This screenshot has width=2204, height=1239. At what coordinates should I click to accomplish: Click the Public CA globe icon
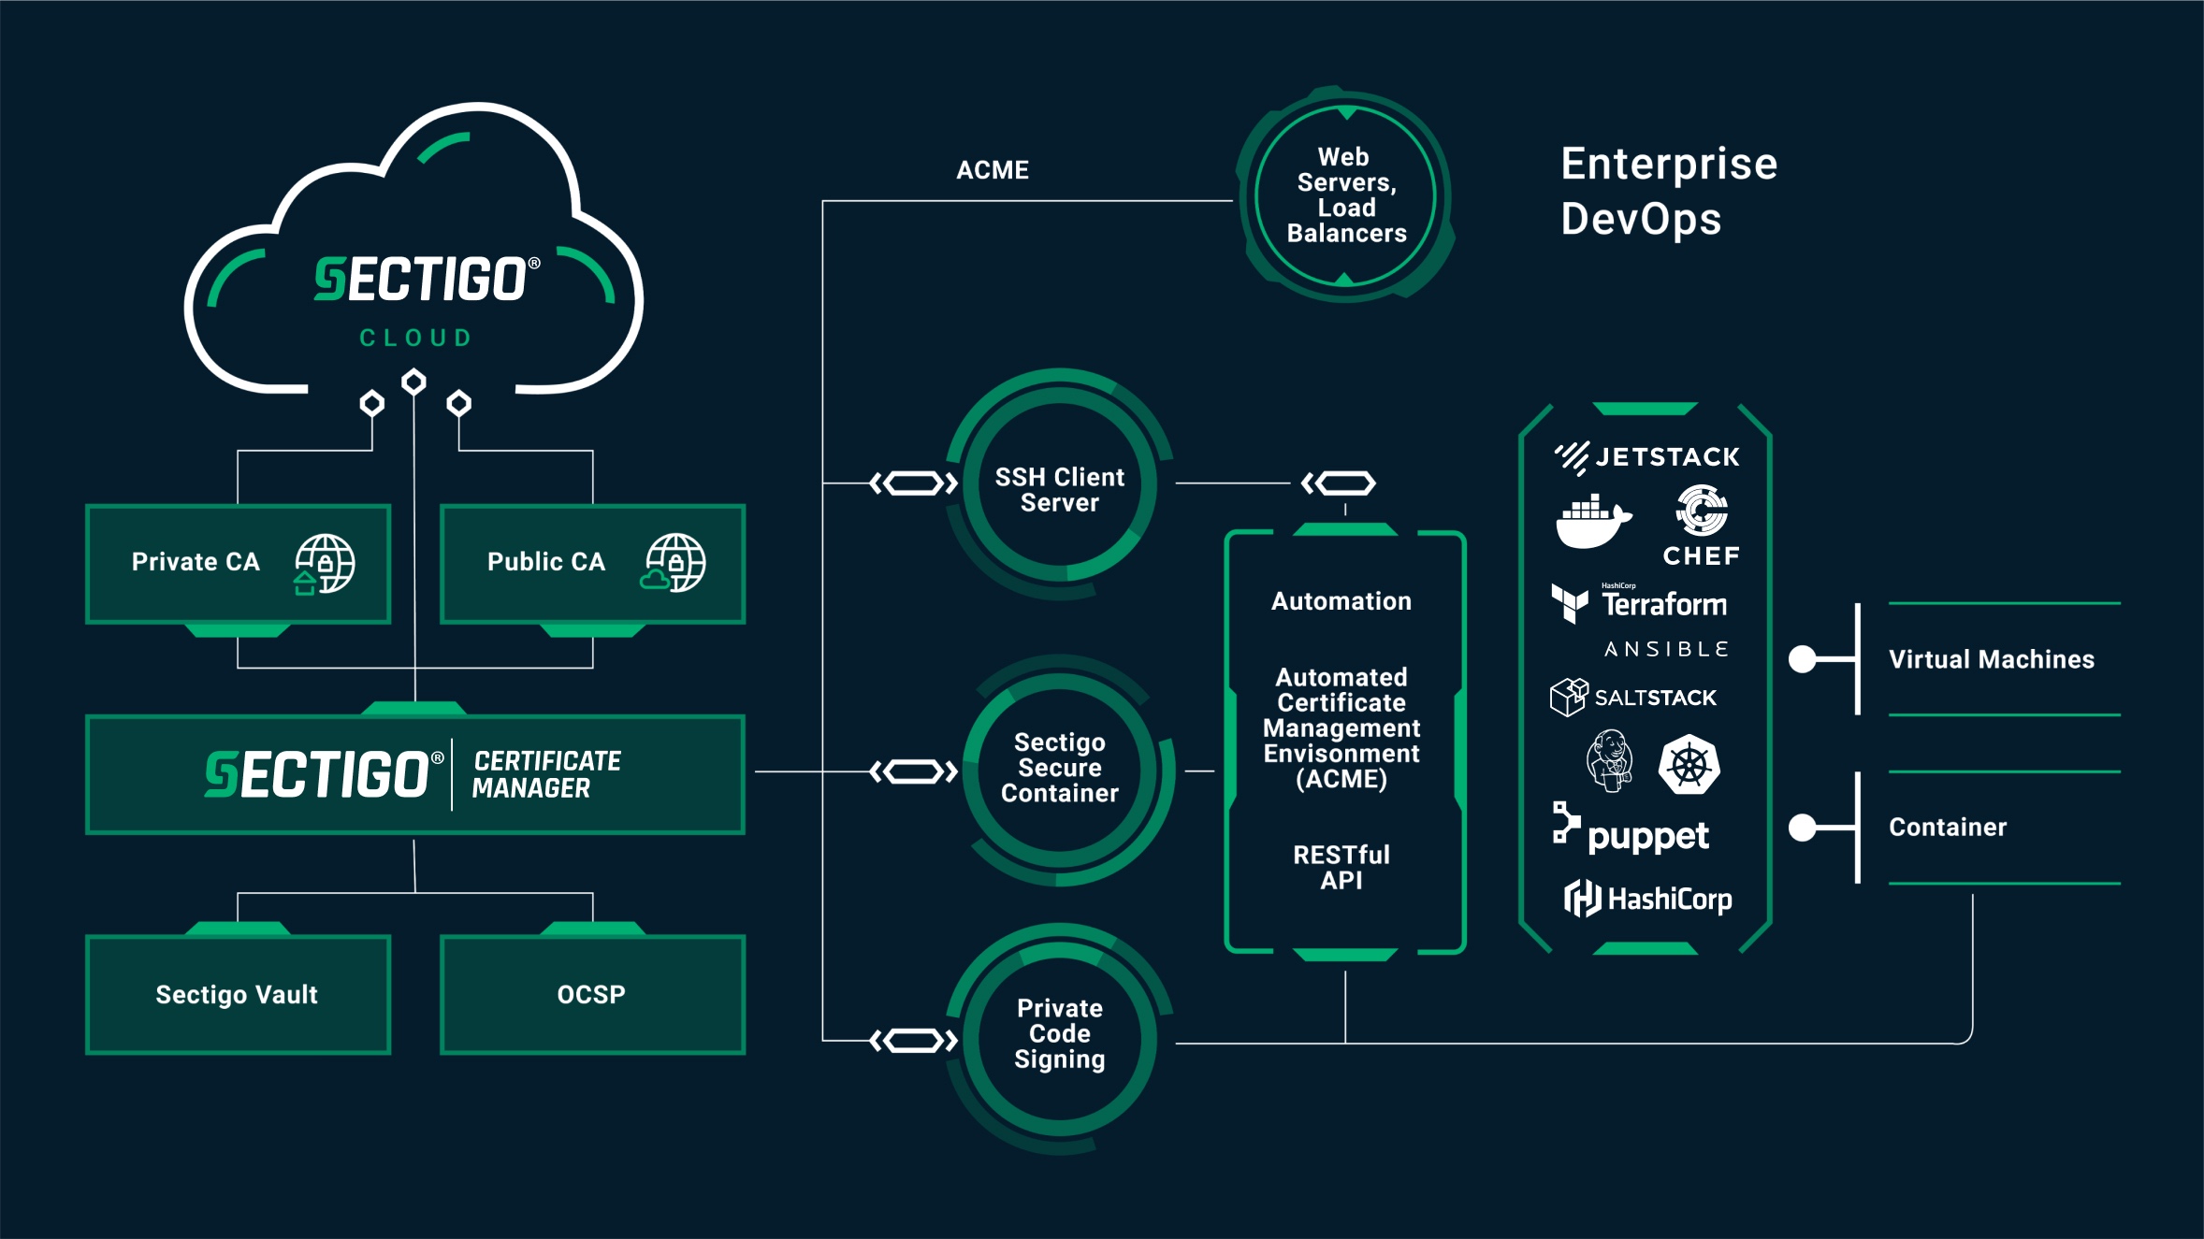(674, 563)
